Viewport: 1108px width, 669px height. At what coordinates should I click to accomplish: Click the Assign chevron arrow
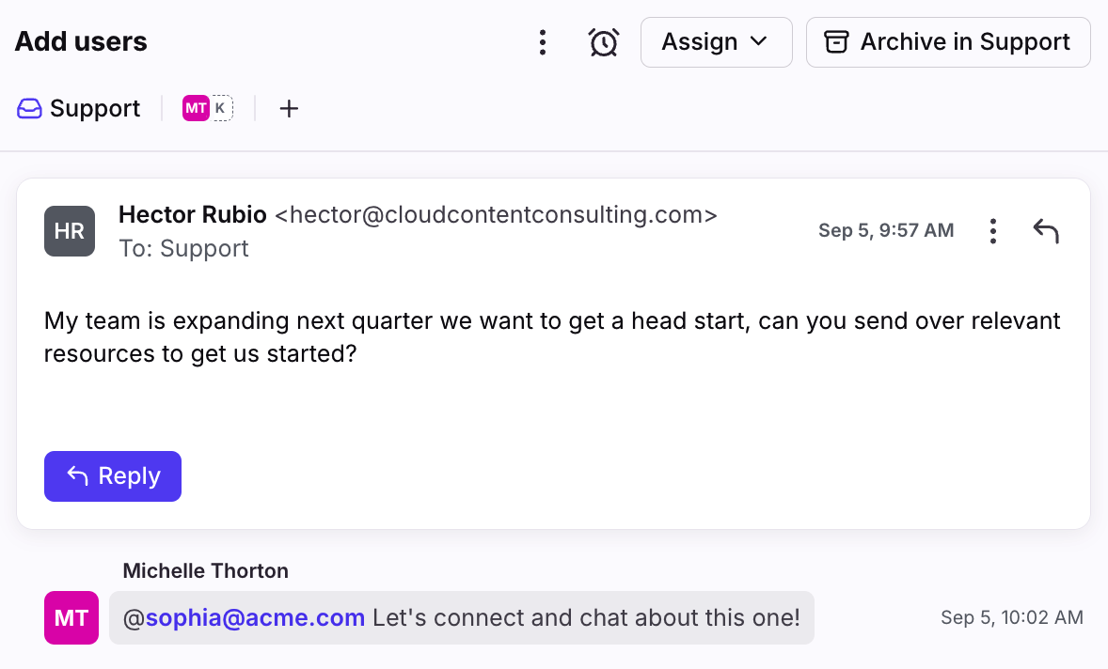759,41
